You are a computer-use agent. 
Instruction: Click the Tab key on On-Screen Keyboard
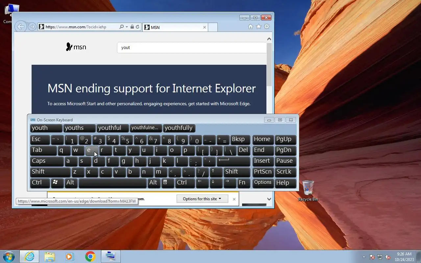(43, 151)
